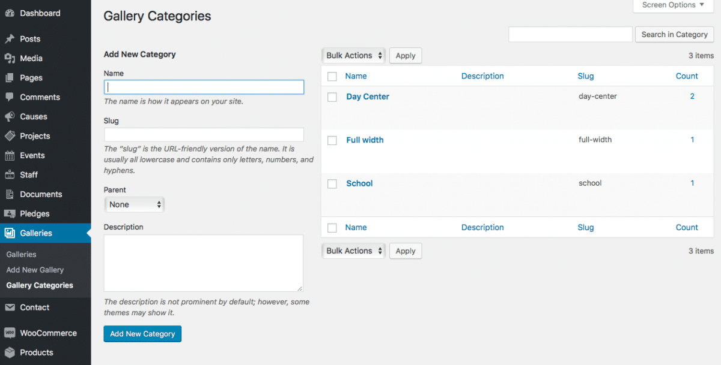Sort the table by the Count column
Viewport: 721px width, 365px height.
[687, 76]
